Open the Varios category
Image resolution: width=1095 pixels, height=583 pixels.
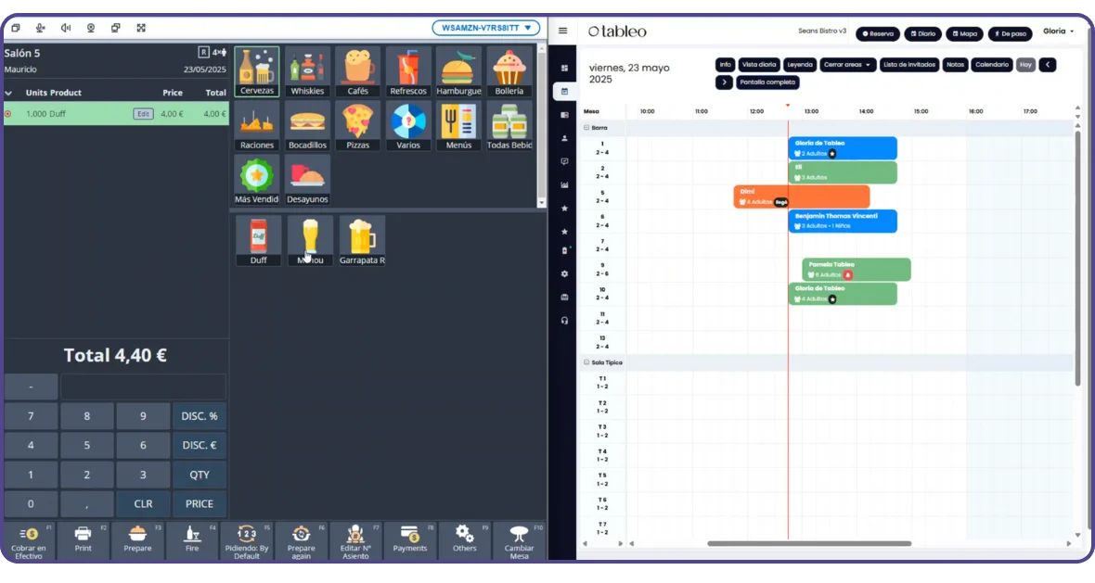click(407, 125)
